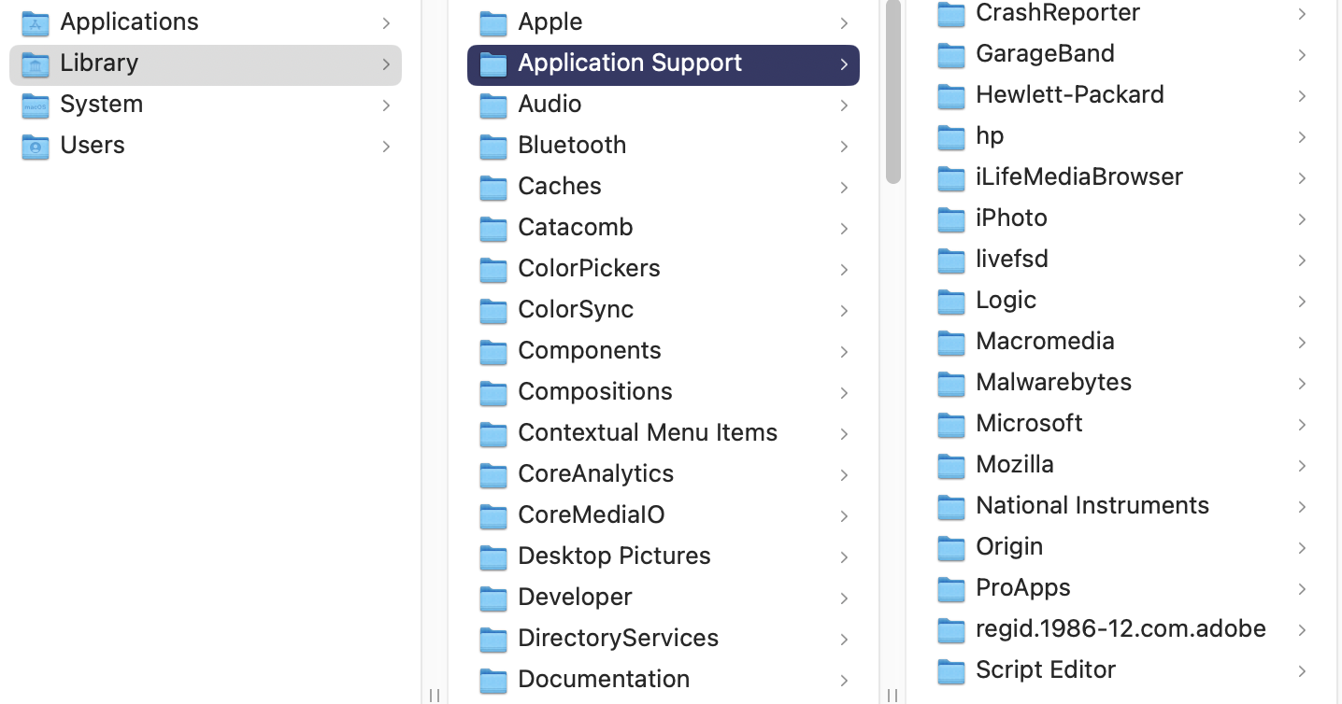Select the ProApps folder name
1342x704 pixels.
click(1023, 587)
